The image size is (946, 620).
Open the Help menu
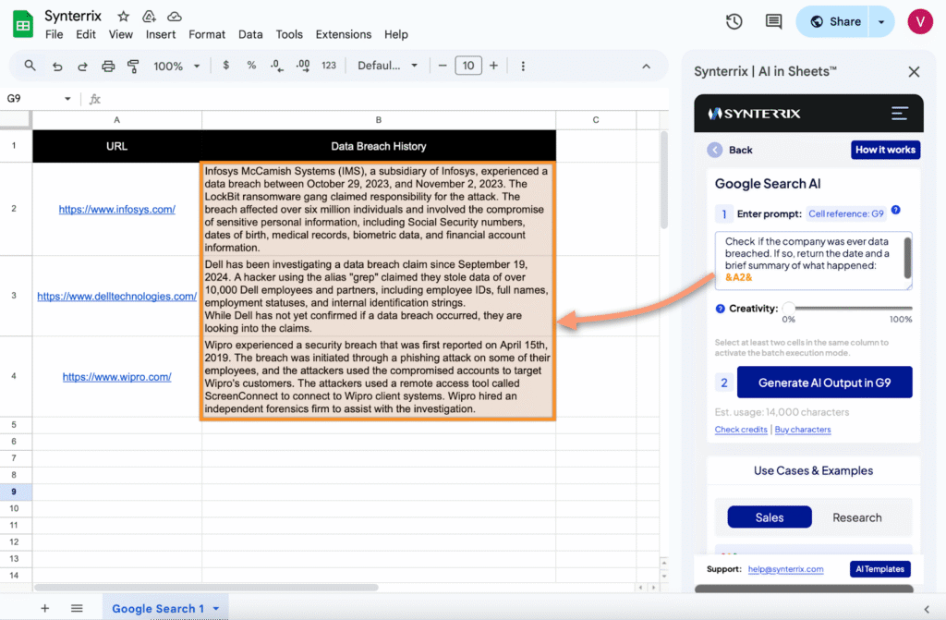pos(395,34)
